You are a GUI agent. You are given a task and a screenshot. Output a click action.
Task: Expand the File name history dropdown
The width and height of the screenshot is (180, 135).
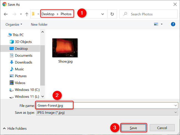coord(176,106)
